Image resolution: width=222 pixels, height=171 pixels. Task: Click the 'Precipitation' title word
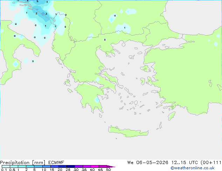click(15, 163)
